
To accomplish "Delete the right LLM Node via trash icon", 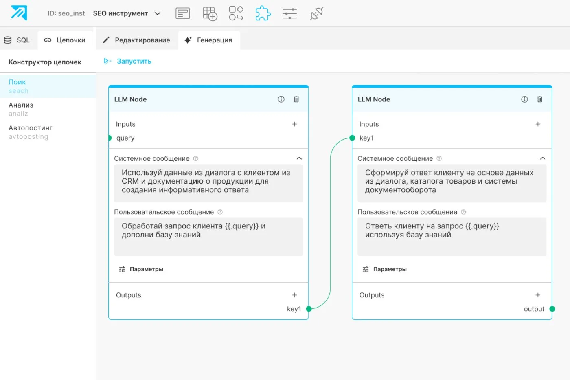I will pos(540,99).
